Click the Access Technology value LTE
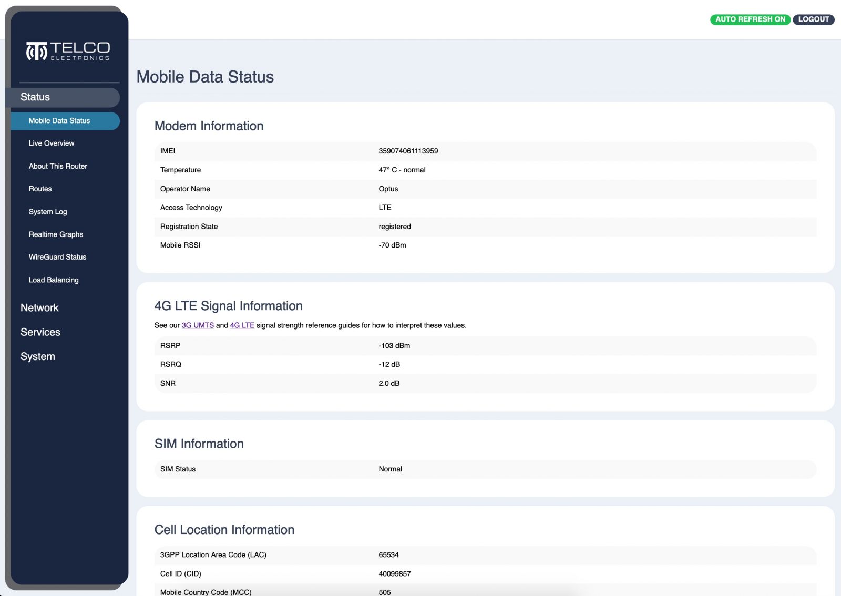841x596 pixels. tap(385, 208)
